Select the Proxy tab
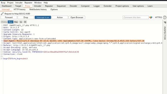 [27, 6]
